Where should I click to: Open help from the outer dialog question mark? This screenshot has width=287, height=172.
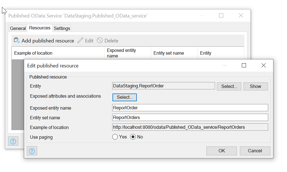pos(13,141)
